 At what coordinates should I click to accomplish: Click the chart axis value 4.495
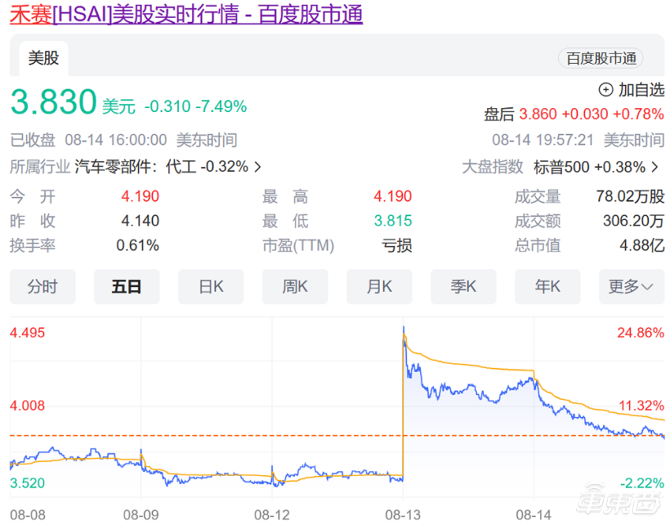click(x=28, y=333)
